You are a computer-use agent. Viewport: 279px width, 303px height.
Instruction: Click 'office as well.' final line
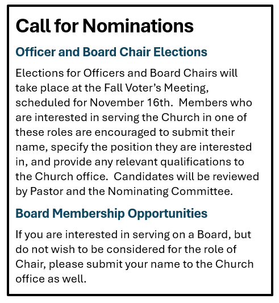click(51, 279)
